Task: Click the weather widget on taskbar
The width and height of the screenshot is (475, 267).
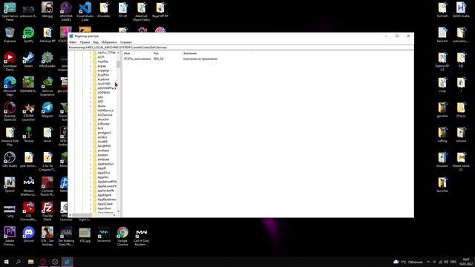Action: click(x=407, y=262)
